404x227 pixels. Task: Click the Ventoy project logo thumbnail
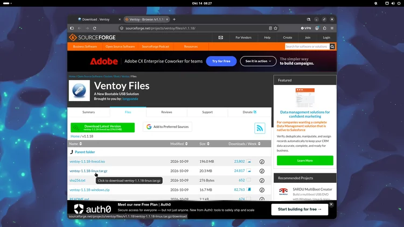pos(79,90)
